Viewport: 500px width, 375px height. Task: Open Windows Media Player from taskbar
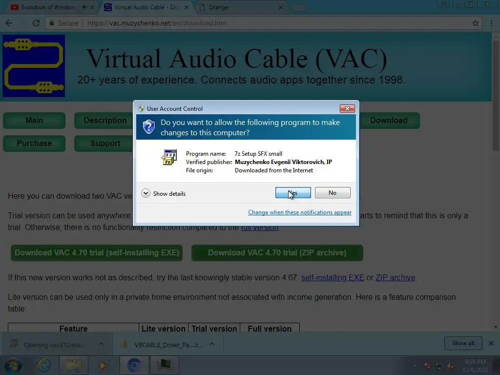[102, 365]
